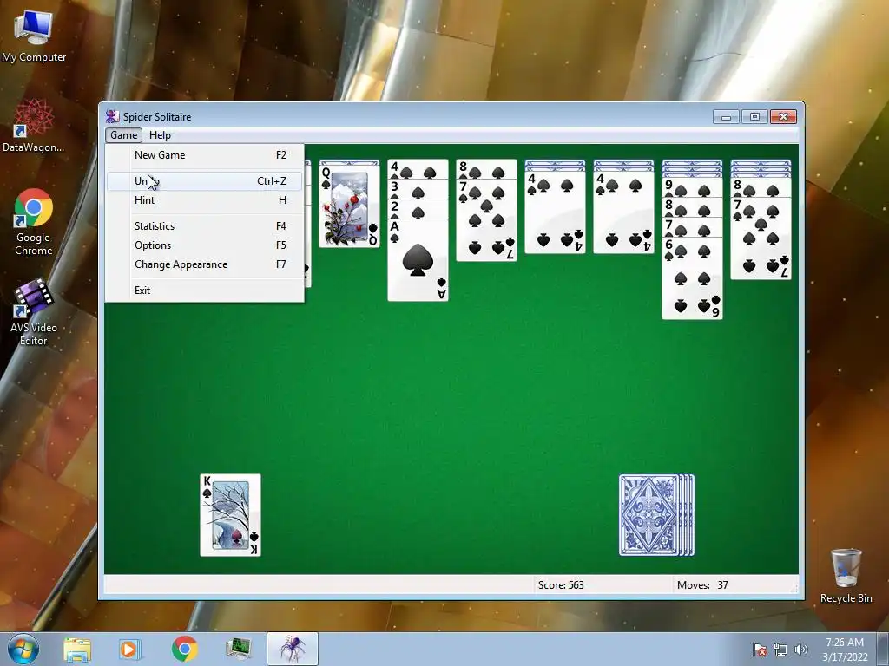Deal new cards from the stock pile
The image size is (889, 666).
[656, 515]
